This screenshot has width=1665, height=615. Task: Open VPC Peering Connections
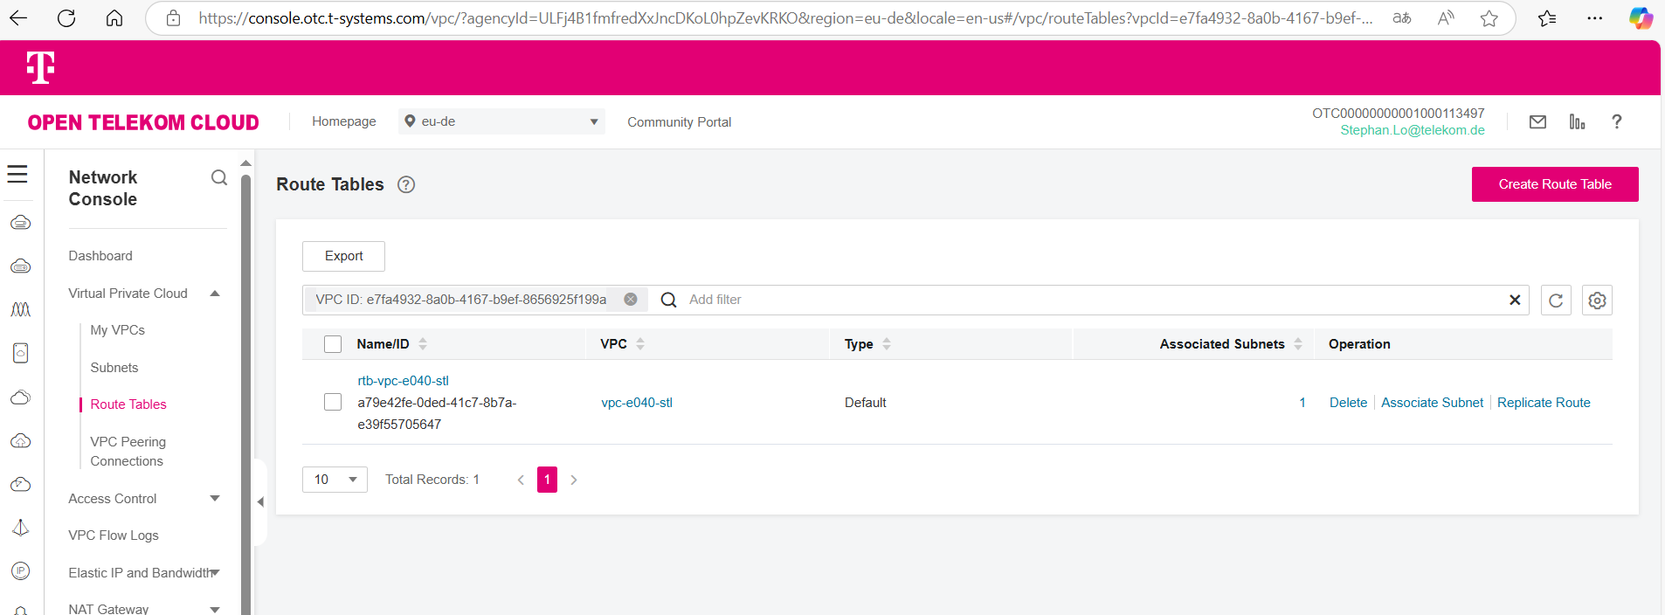[128, 452]
